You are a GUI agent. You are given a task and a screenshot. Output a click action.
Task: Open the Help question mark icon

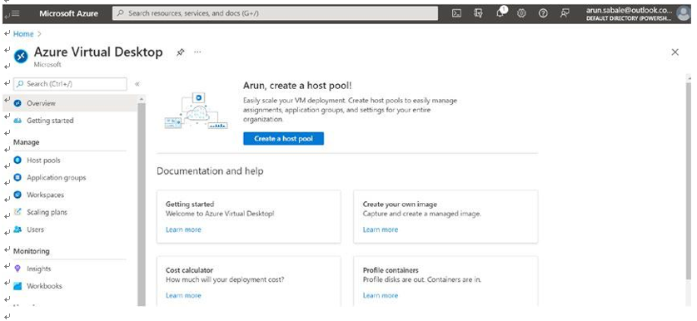(543, 13)
